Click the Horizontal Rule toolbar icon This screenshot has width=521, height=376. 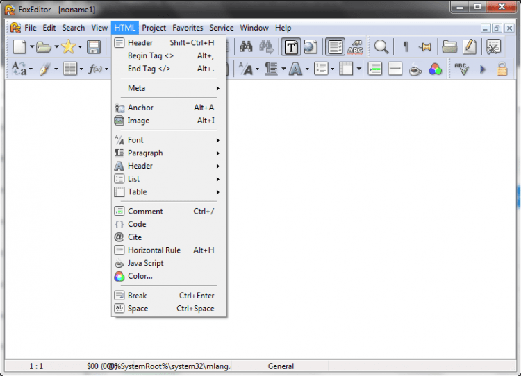(395, 69)
